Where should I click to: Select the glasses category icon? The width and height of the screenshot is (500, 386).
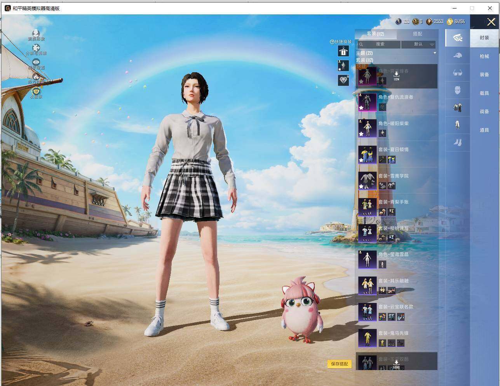pyautogui.click(x=458, y=73)
